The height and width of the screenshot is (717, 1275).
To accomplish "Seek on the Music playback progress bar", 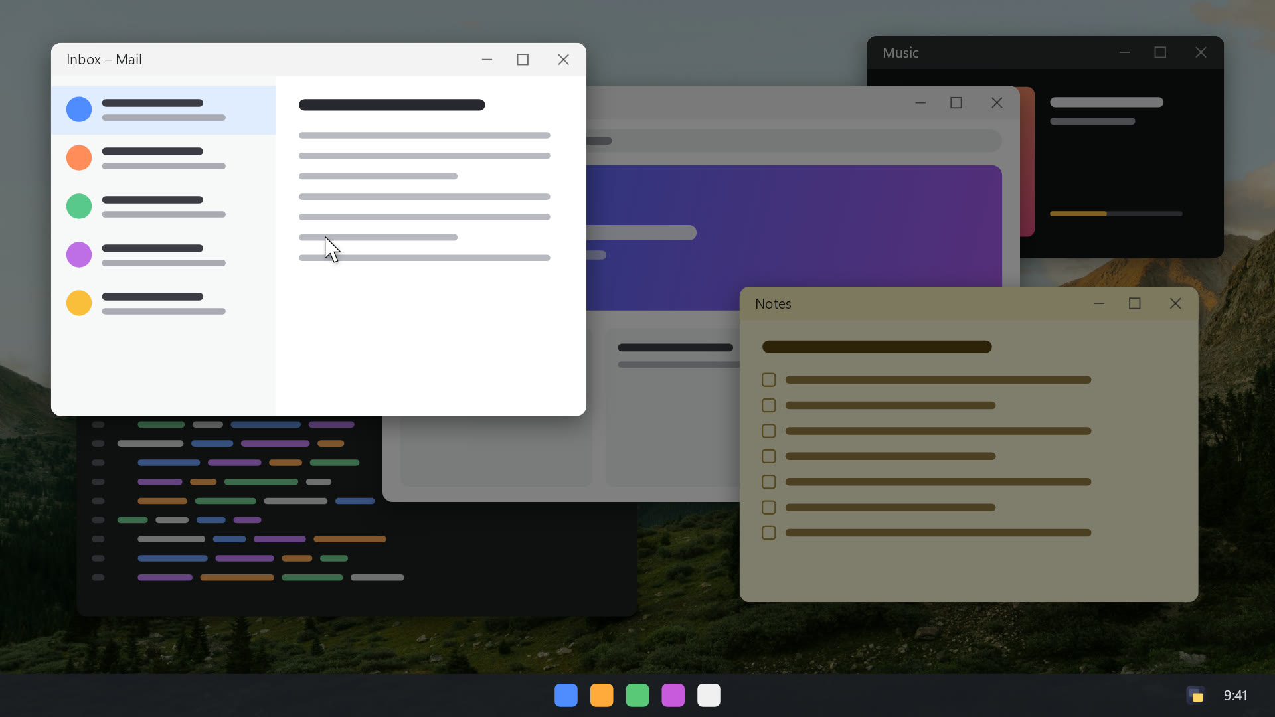I will (x=1116, y=214).
